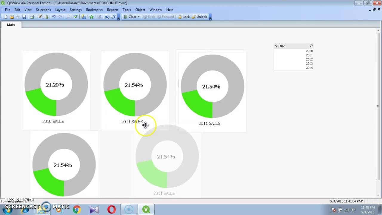Image resolution: width=382 pixels, height=215 pixels.
Task: Click the scrollbar up arrow
Action: click(378, 30)
